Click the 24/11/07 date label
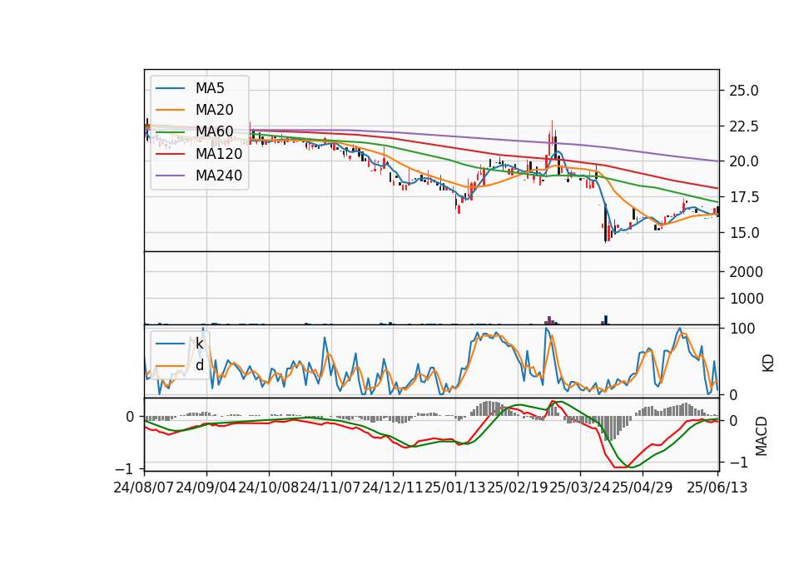The image size is (799, 574). tap(330, 487)
